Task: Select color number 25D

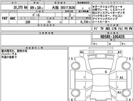Action: click(28, 22)
